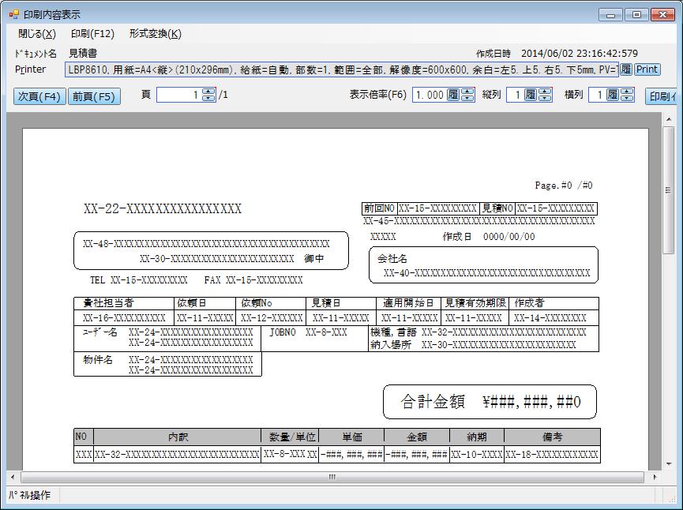Screen dimensions: 683x510
Task: Click the 表示倍率 zoom value field
Action: (429, 95)
